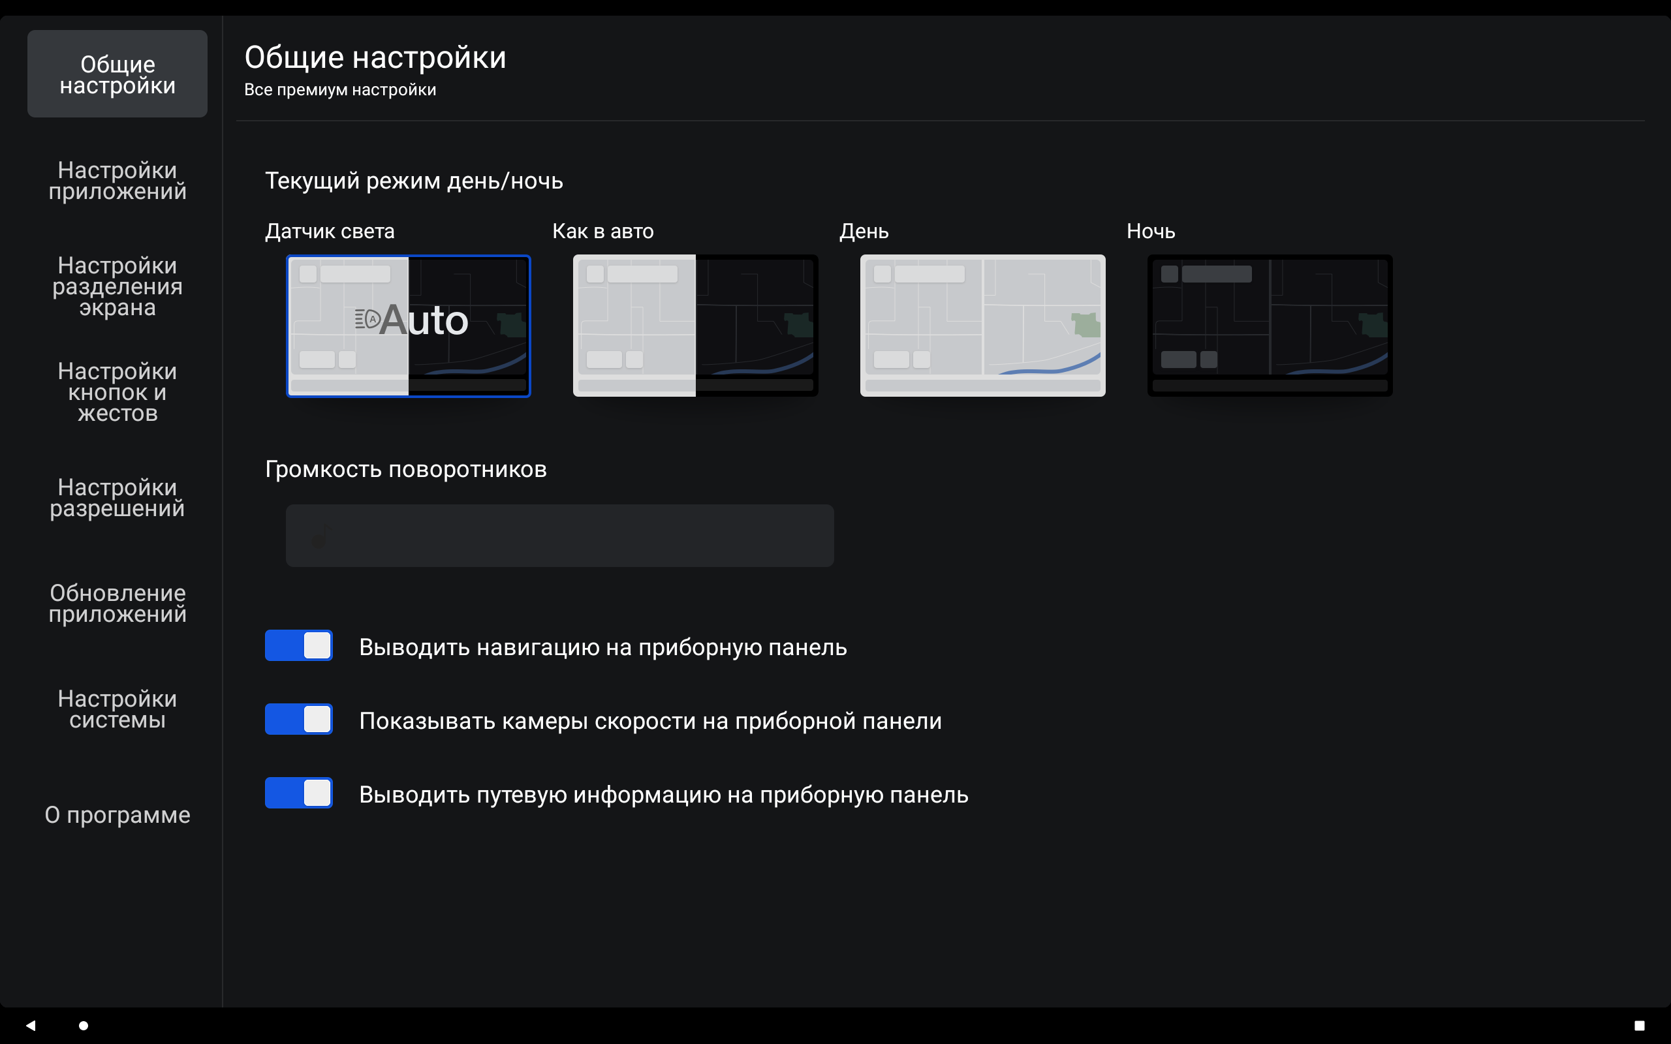Open "Настройки приложений" section
This screenshot has height=1044, width=1671.
pos(117,180)
